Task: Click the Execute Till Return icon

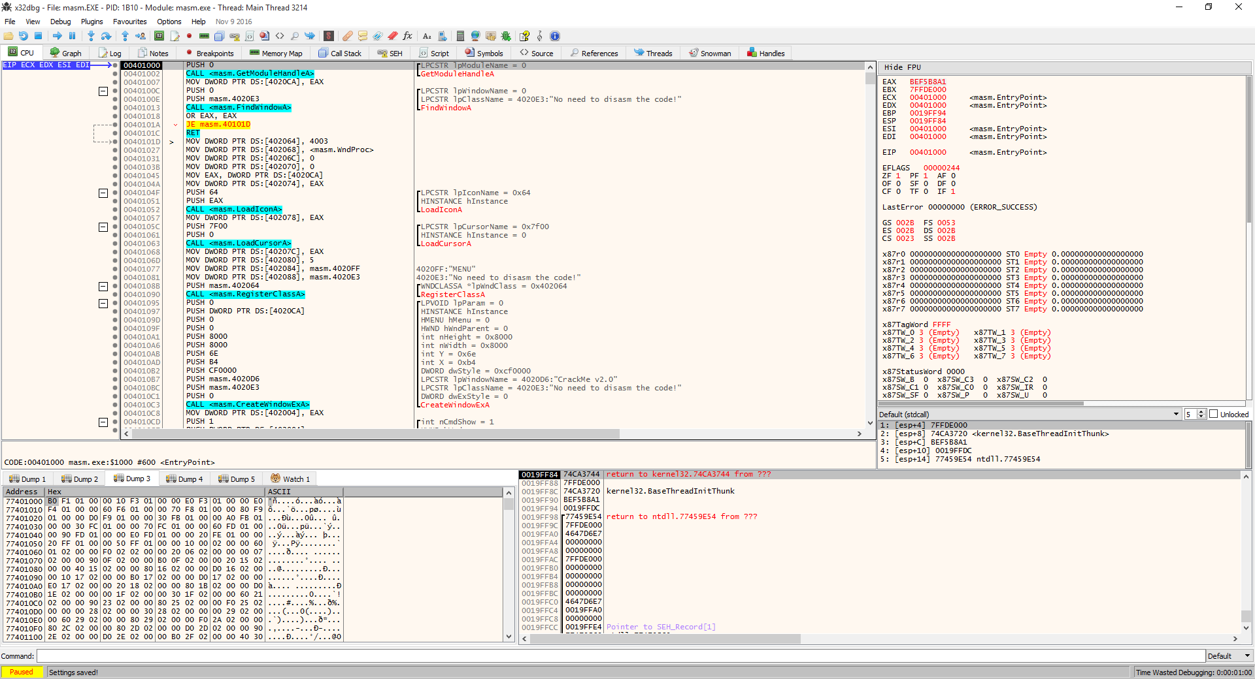Action: click(x=125, y=36)
